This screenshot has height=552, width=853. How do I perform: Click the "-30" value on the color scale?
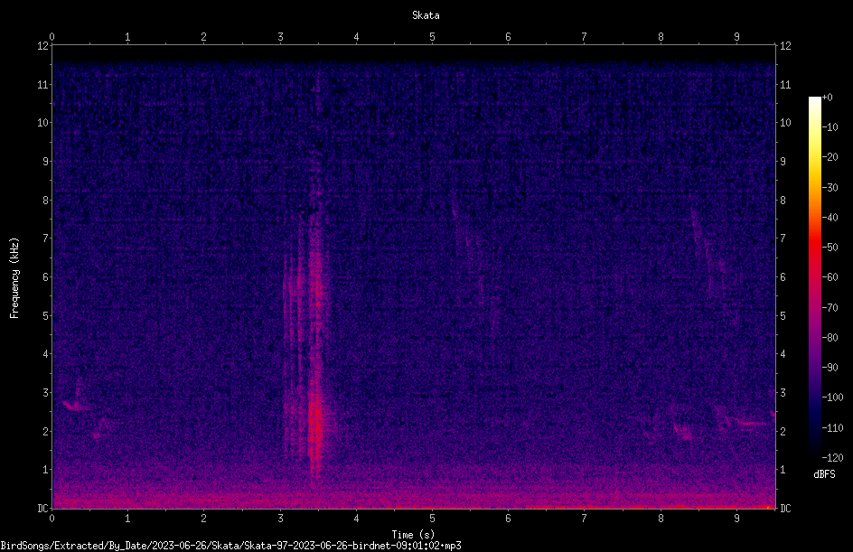click(x=830, y=188)
